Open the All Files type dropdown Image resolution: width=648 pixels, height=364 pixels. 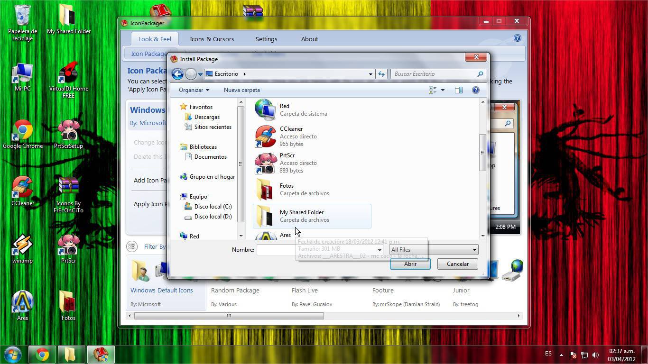pyautogui.click(x=433, y=250)
